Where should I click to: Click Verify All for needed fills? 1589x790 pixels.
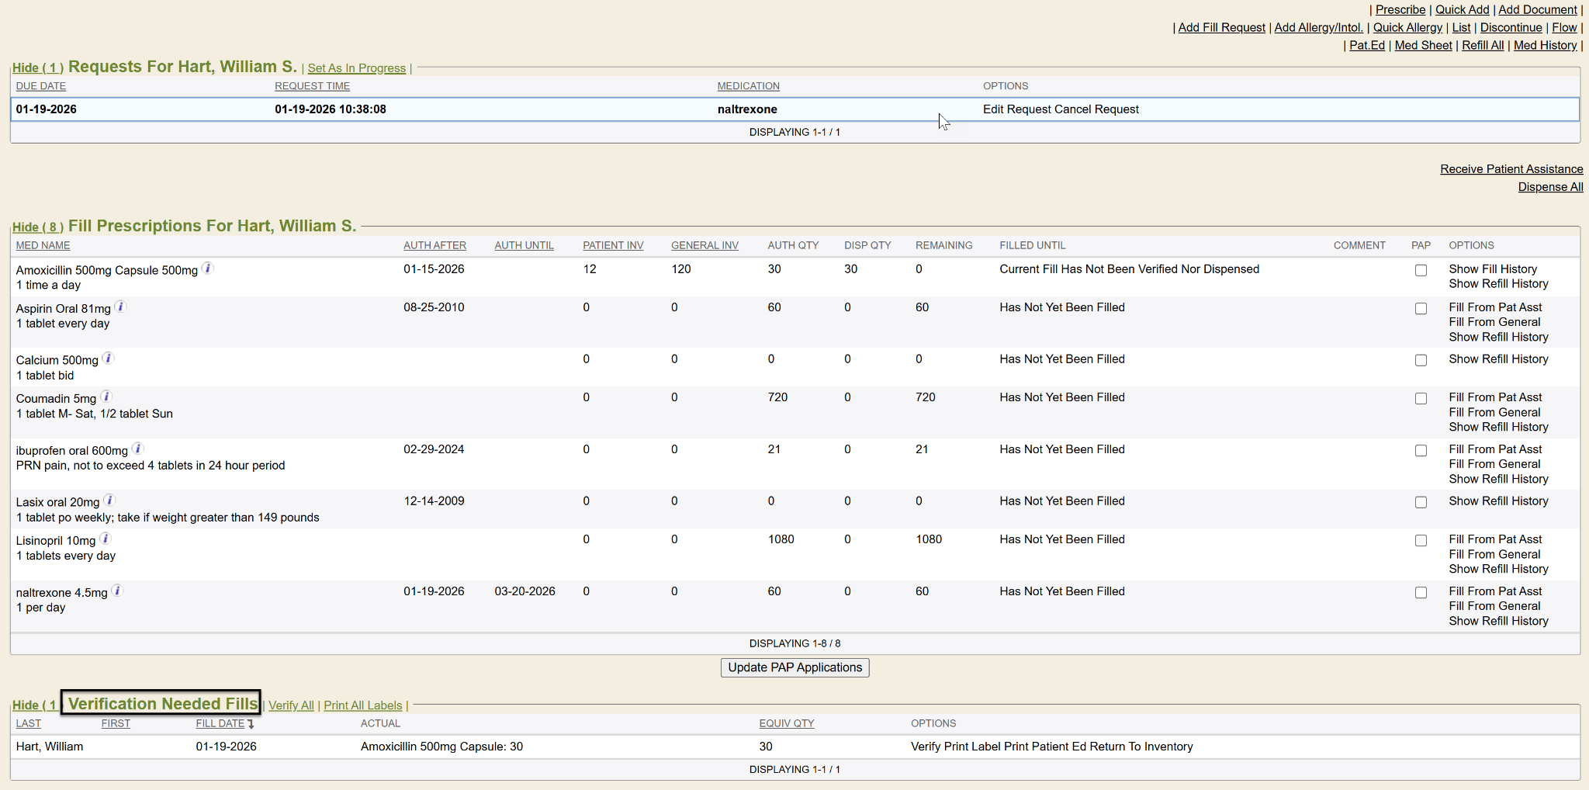[291, 705]
